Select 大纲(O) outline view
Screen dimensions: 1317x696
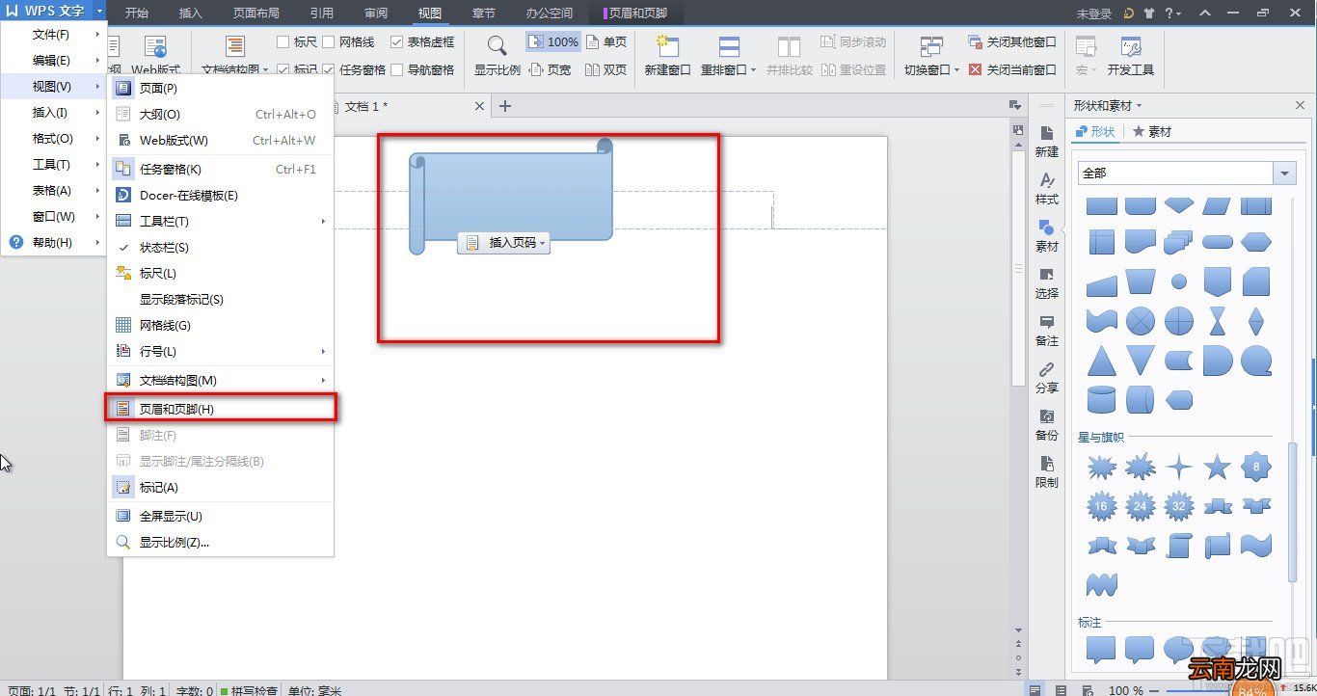tap(220, 115)
